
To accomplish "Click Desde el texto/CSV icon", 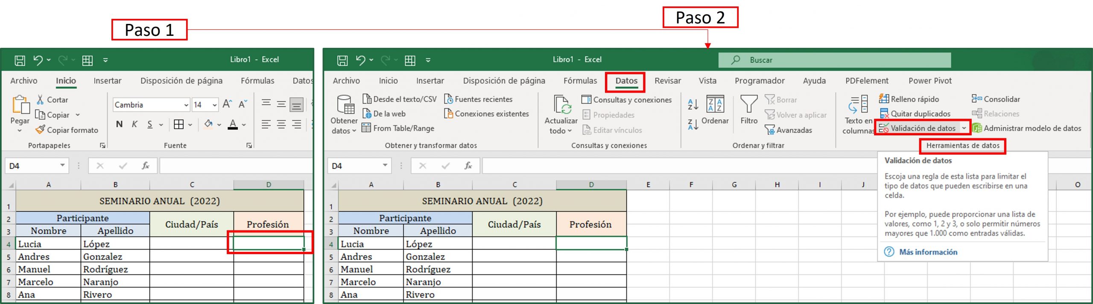I will point(367,99).
